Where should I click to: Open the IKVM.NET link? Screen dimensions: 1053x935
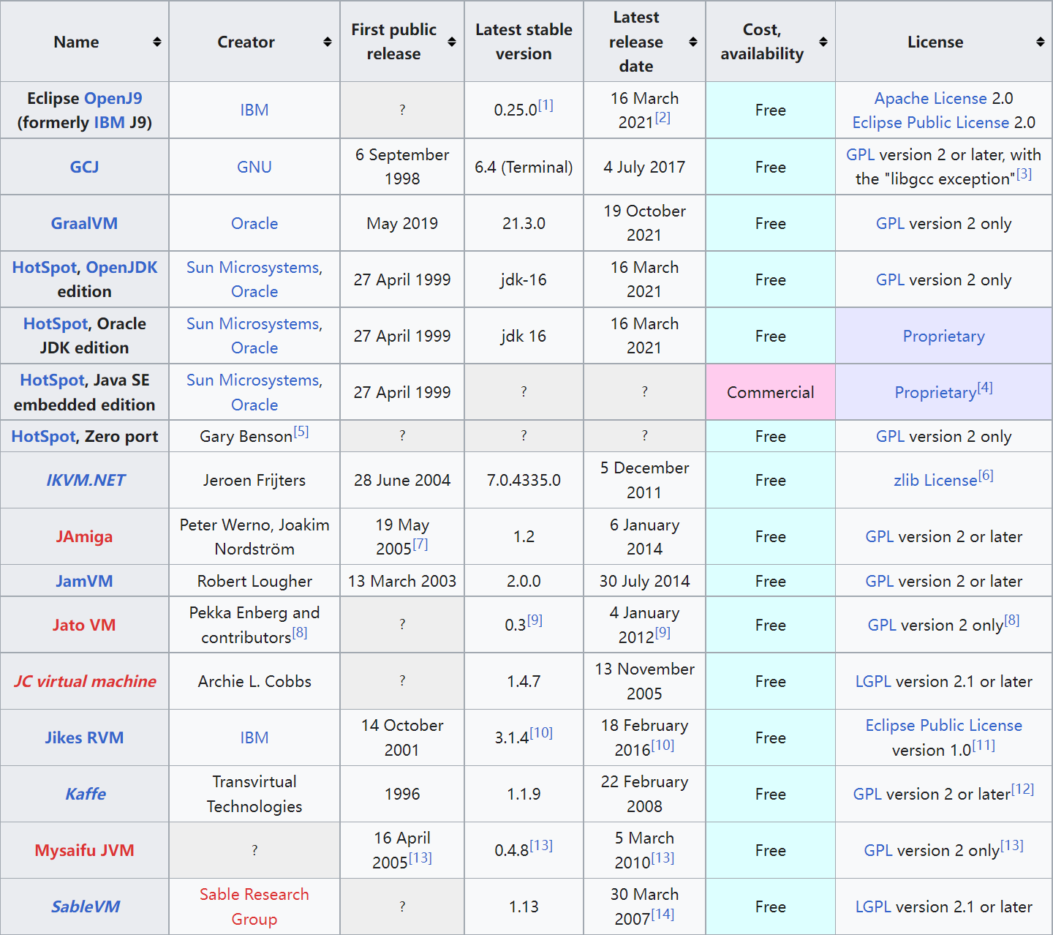(x=86, y=480)
